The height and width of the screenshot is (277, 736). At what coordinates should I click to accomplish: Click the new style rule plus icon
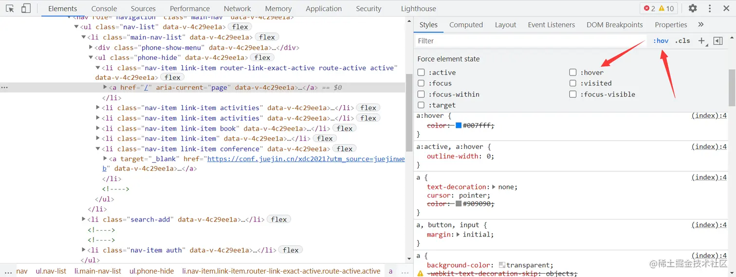701,41
